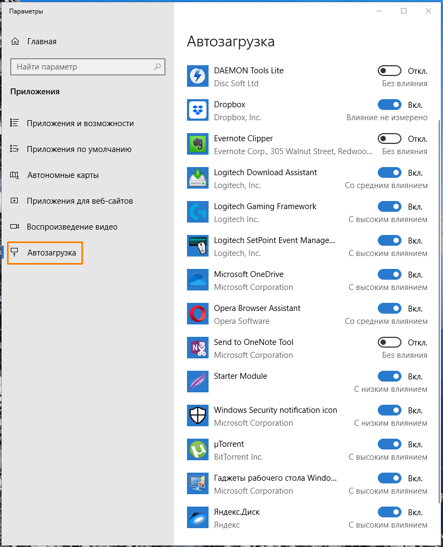Click the Opera Browser Assistant icon

coord(197,314)
